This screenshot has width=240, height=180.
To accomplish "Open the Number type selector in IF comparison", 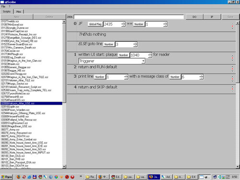I will coord(139,24).
